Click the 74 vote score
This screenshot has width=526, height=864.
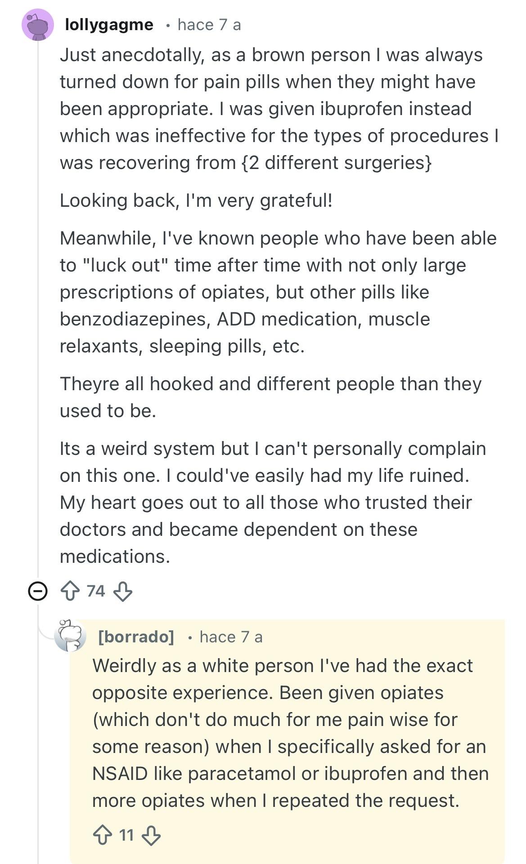point(96,591)
